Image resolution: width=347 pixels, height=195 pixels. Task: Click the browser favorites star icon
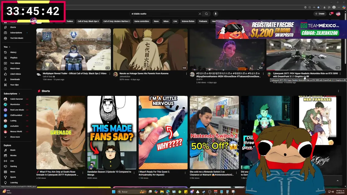[319, 7]
